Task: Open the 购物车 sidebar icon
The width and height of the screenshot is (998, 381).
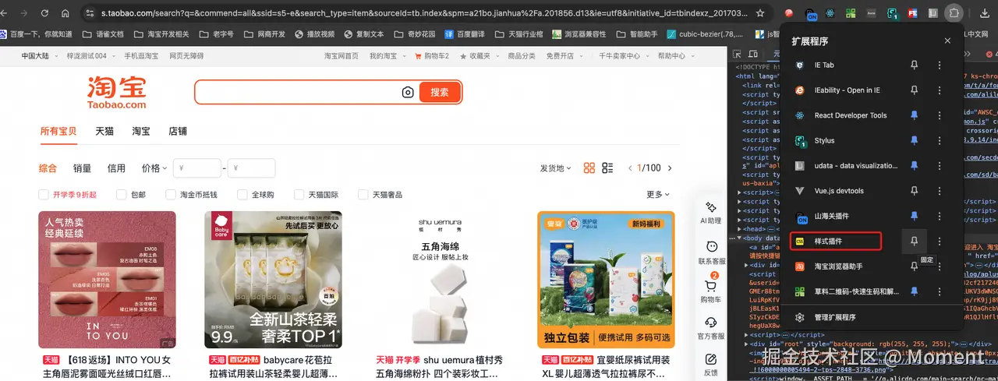Action: pyautogui.click(x=711, y=291)
